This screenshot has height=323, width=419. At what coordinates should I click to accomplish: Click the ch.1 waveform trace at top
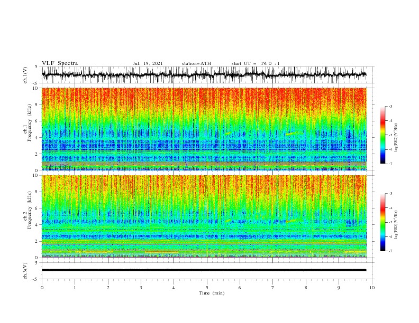[x=204, y=74]
